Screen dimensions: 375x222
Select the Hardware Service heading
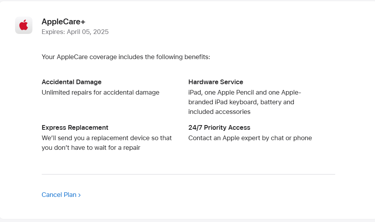coord(216,82)
